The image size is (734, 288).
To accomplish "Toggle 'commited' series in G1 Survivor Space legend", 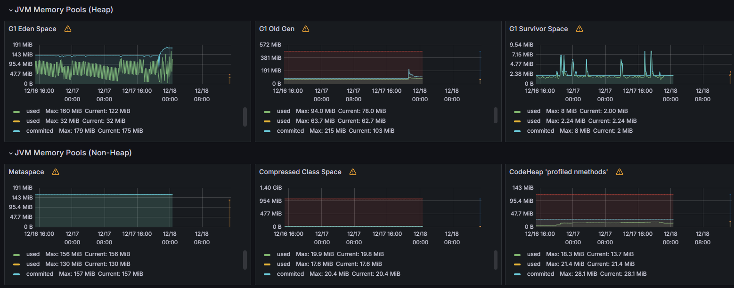I will tap(540, 130).
